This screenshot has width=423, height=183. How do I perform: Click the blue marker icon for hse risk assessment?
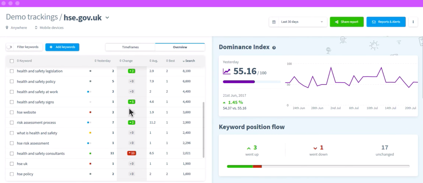point(89,143)
